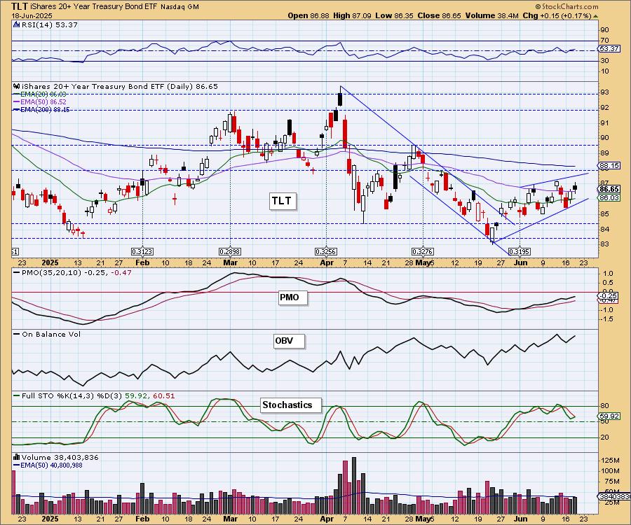Screen dimensions: 631x525
Task: Click the OBV annotation box
Action: [289, 341]
